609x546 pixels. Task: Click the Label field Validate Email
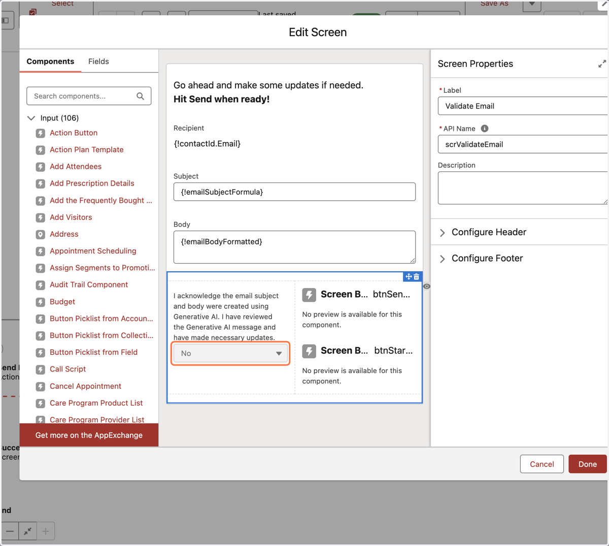click(x=523, y=106)
